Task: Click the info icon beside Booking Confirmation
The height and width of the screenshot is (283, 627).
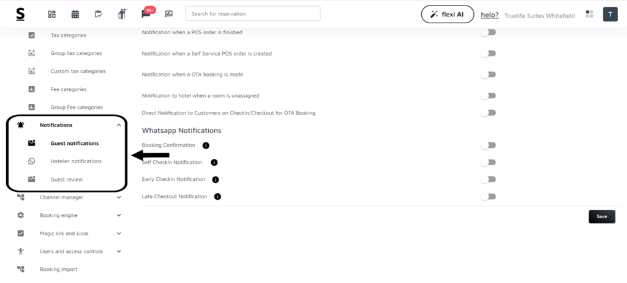Action: pyautogui.click(x=206, y=145)
